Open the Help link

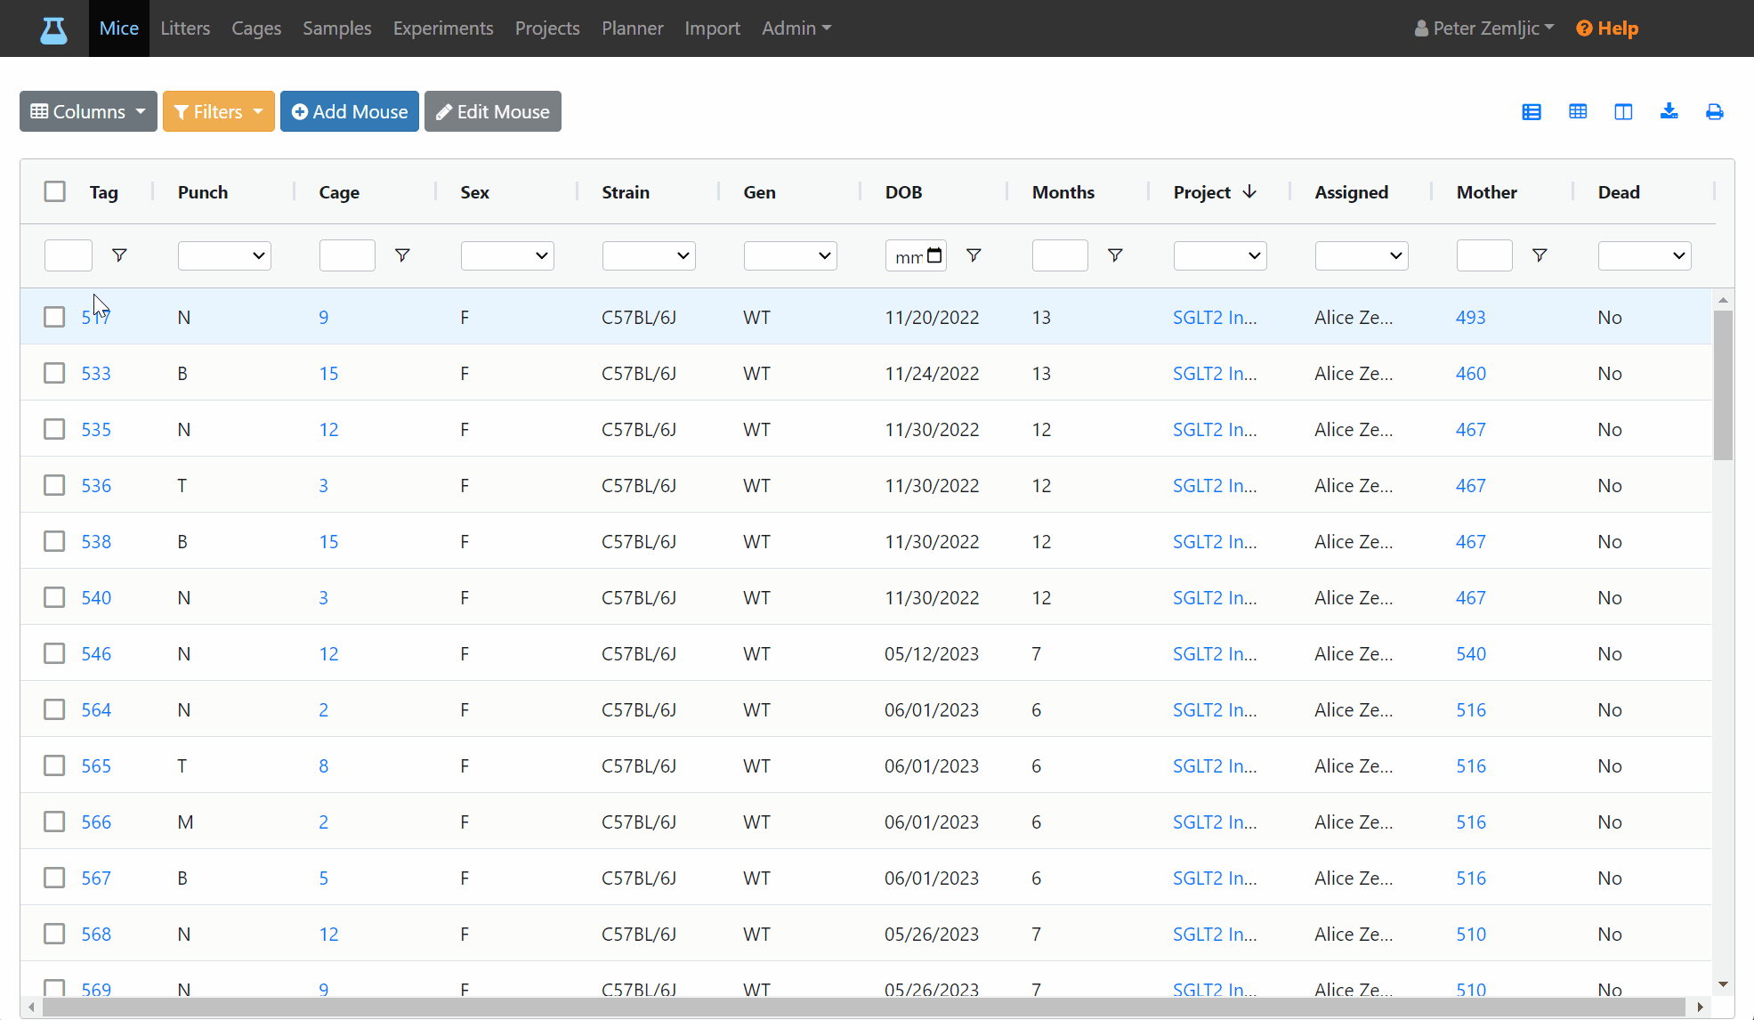click(1607, 28)
